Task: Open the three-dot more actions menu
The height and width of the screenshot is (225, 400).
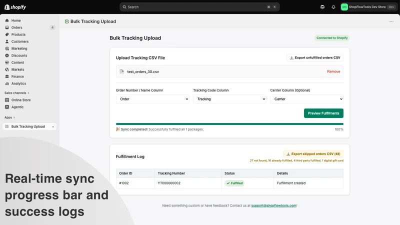Action: (x=391, y=21)
